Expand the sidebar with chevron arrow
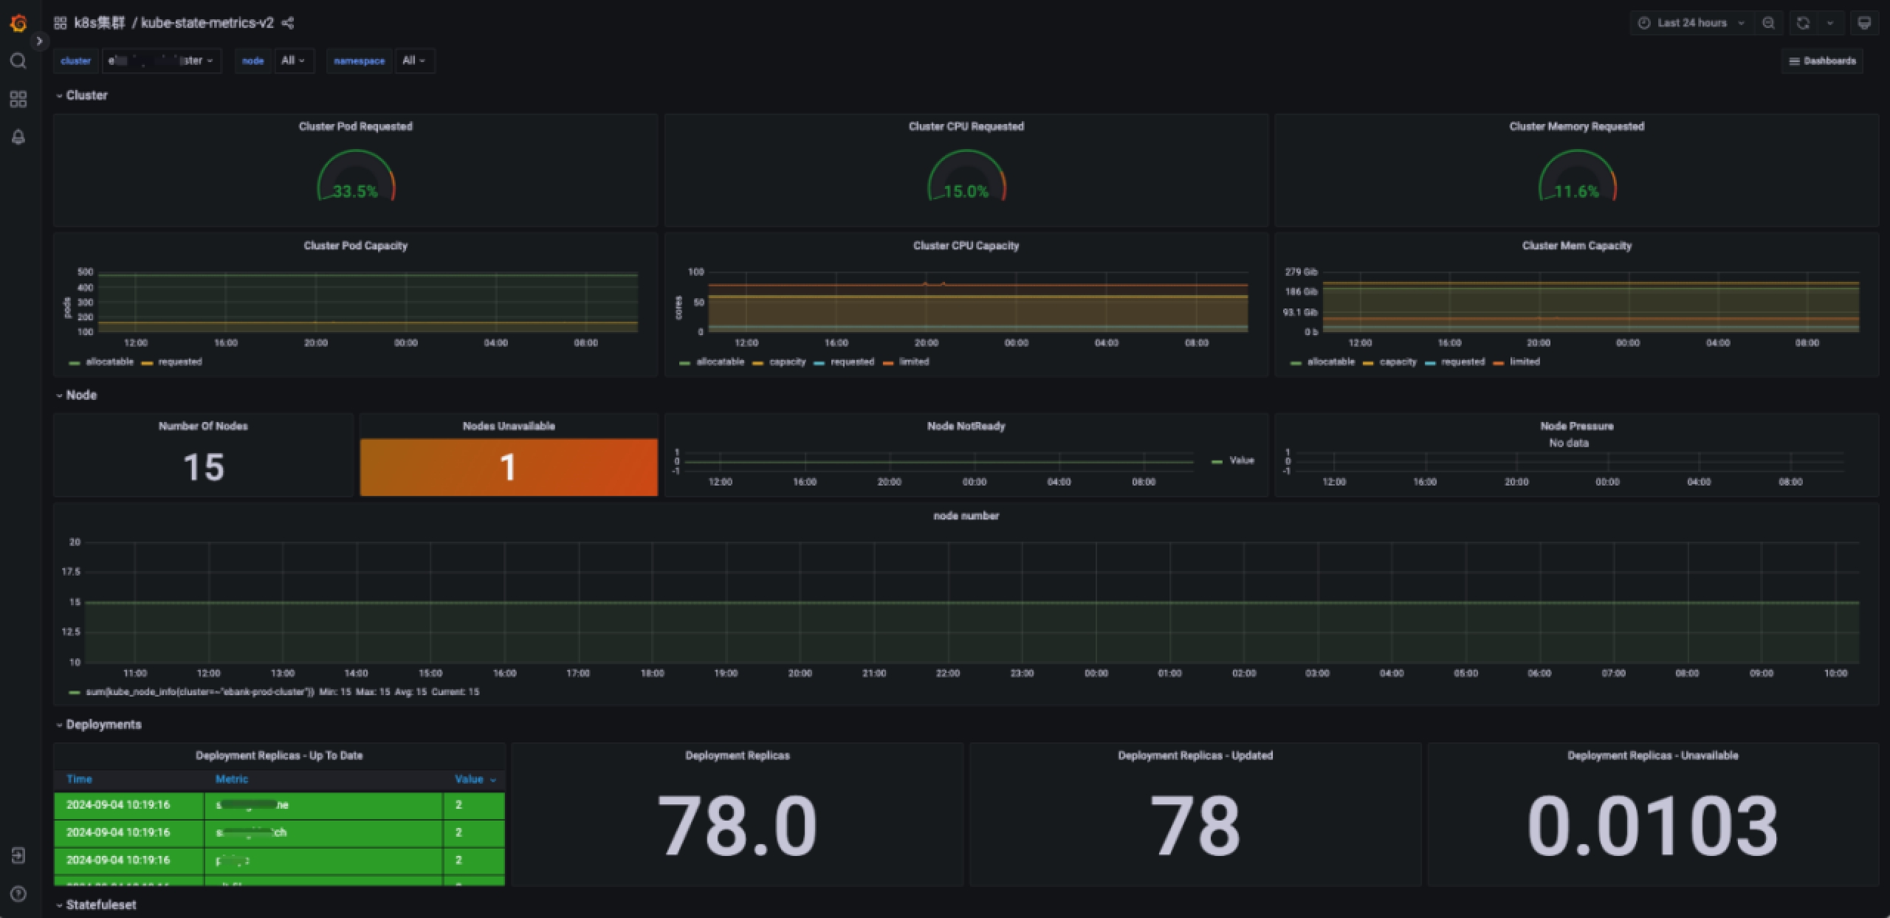 click(x=39, y=41)
